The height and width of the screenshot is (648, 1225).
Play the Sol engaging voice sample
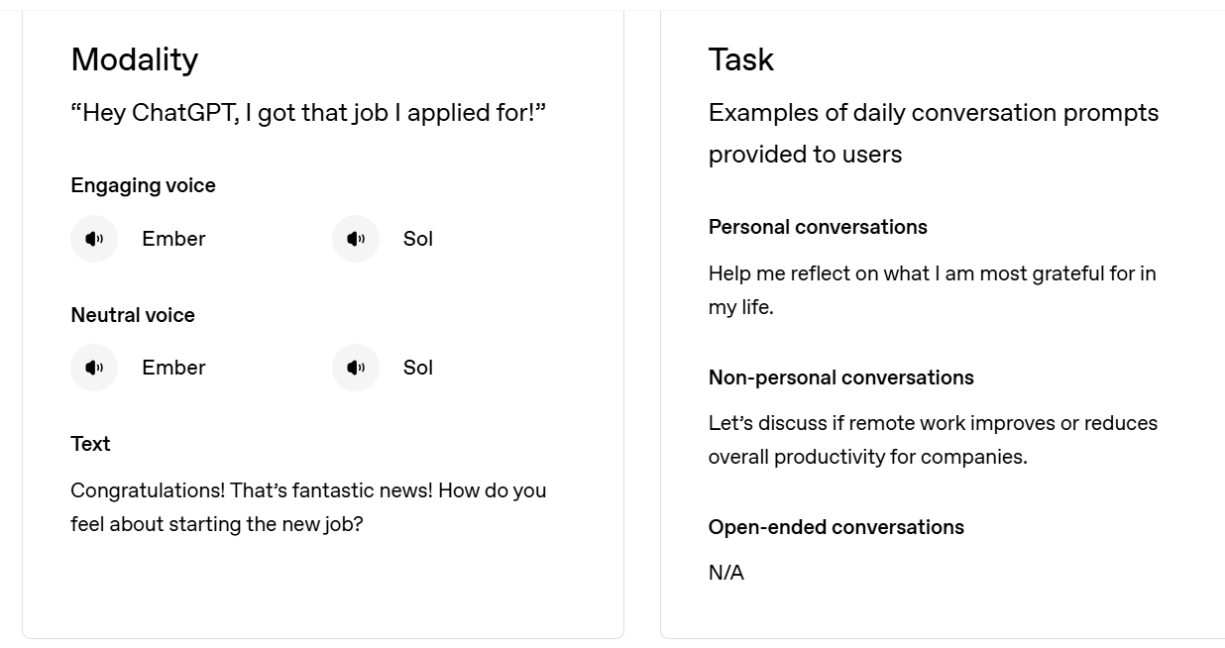tap(356, 239)
